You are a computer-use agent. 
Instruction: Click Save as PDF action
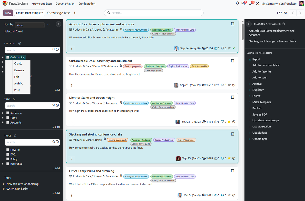(x=260, y=114)
